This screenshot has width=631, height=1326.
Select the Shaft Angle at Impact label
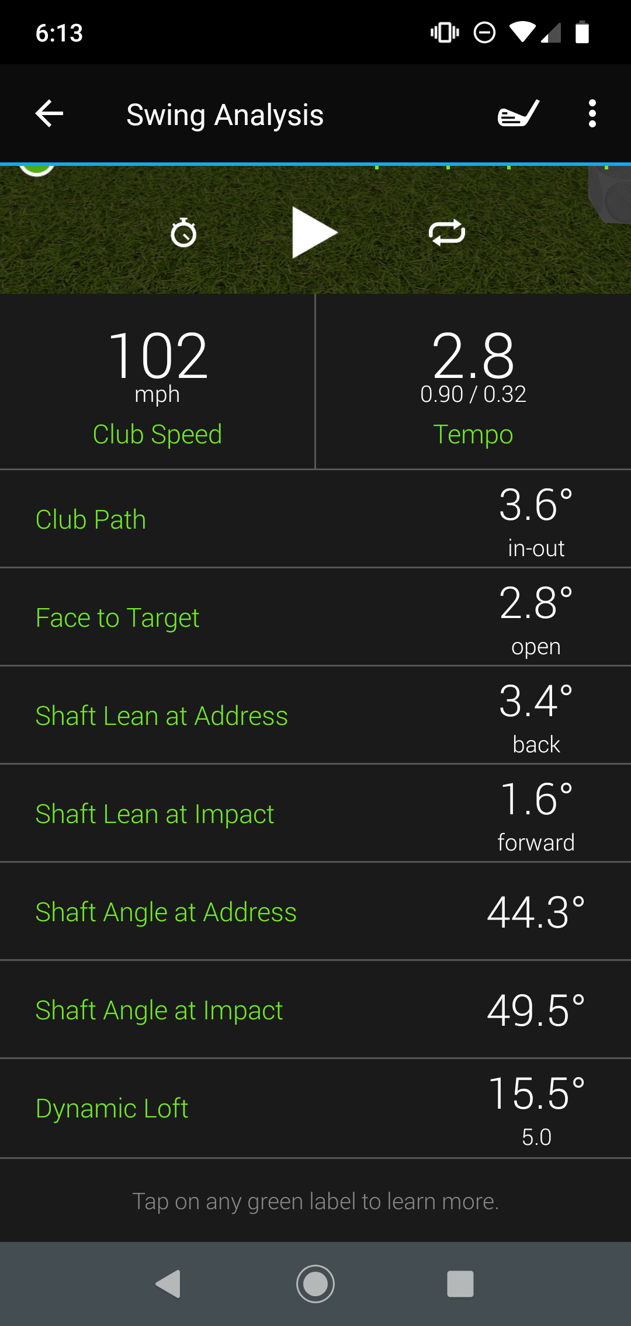159,1009
